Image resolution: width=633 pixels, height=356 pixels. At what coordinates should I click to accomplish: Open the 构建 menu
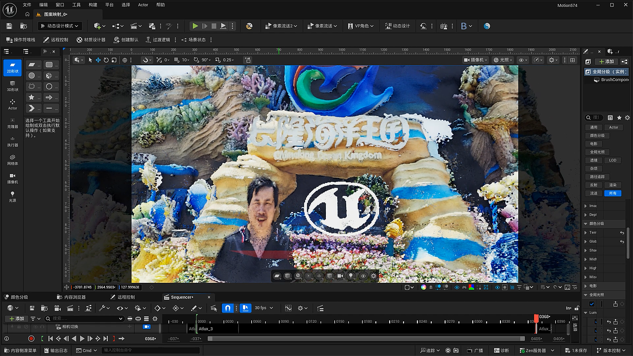click(x=93, y=4)
